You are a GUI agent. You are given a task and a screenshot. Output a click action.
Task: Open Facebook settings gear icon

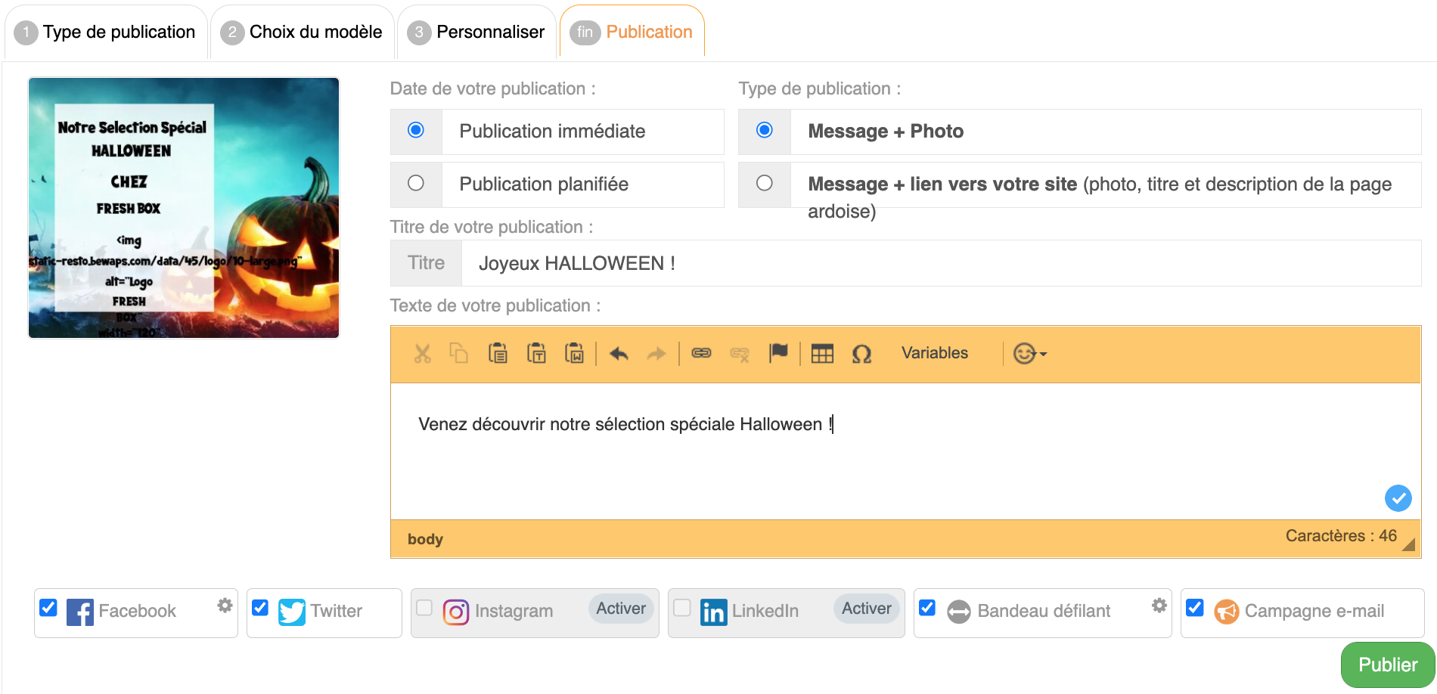click(x=225, y=606)
